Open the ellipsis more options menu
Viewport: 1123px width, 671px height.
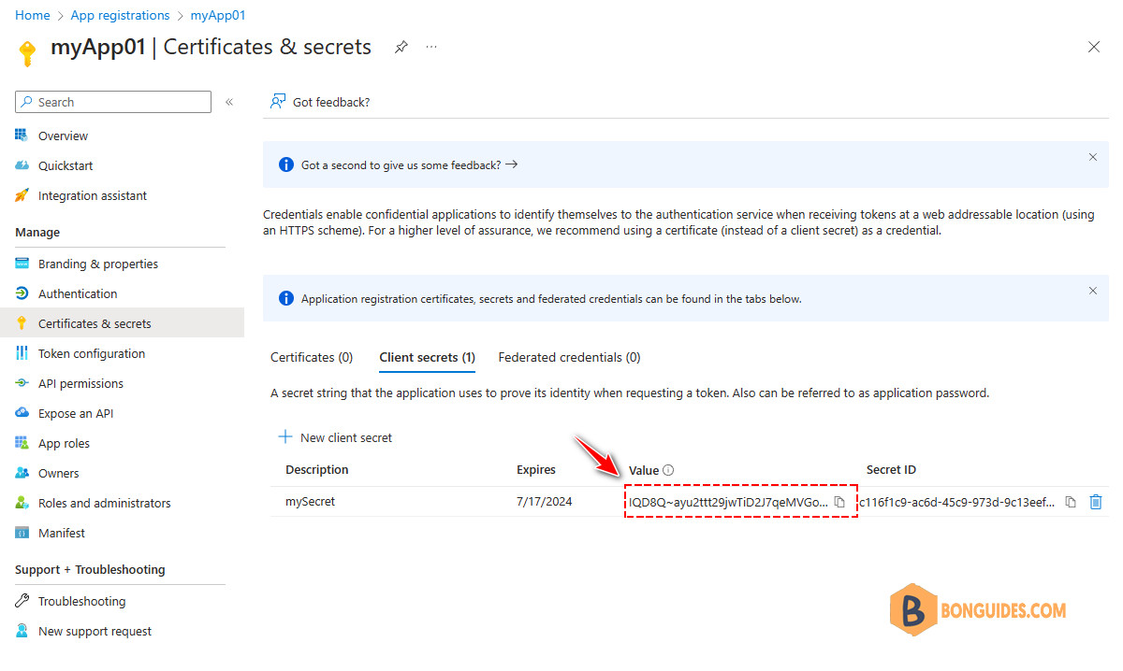[x=431, y=47]
